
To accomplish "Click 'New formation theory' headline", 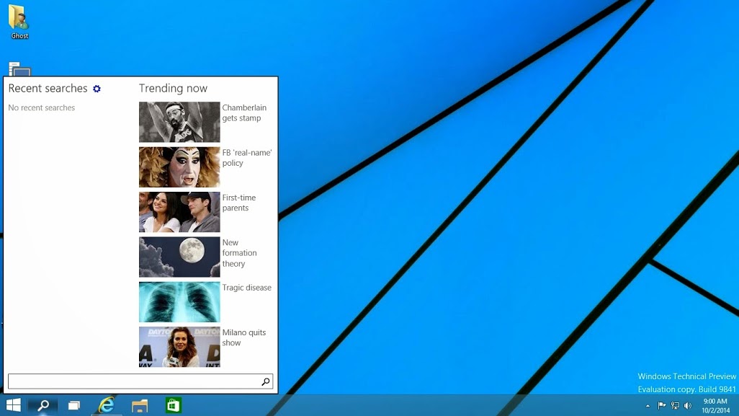I will 239,253.
